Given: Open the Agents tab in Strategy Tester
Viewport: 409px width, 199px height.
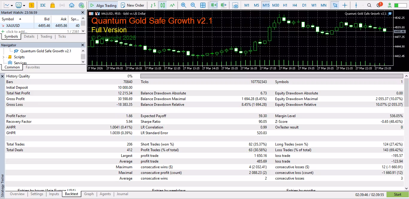Looking at the screenshot, I should click(105, 194).
